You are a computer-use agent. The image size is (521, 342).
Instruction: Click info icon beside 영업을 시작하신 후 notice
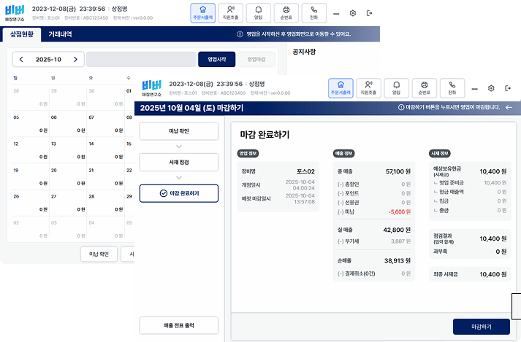point(240,34)
